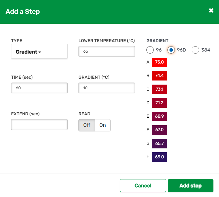
Task: Focus the Gradient (°C) input field
Action: [x=107, y=88]
